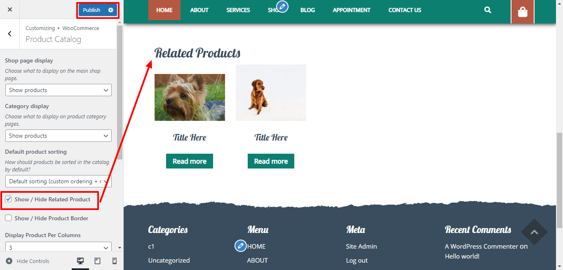This screenshot has height=270, width=563.
Task: Close the Customizer with X icon
Action: coord(10,9)
